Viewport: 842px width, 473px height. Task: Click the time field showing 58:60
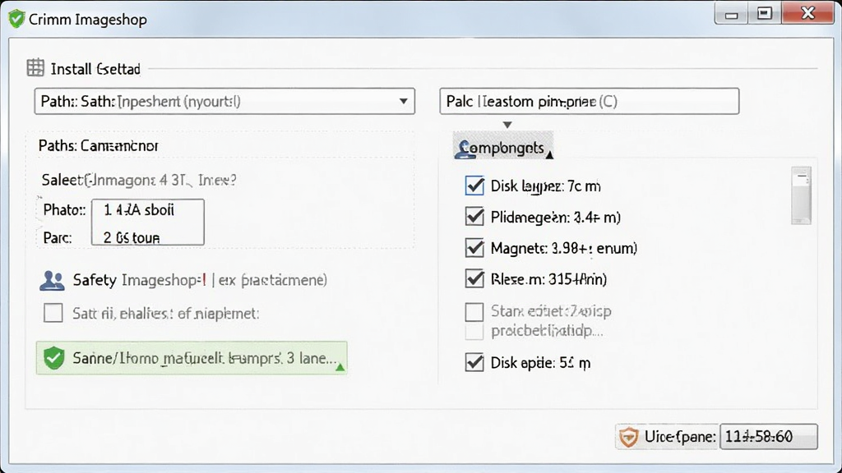(x=769, y=437)
